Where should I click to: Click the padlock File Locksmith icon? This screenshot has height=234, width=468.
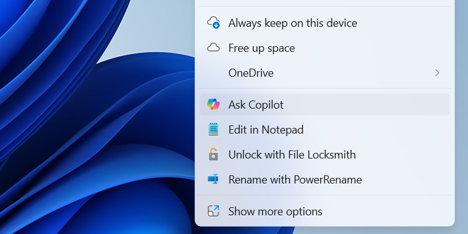tap(213, 154)
